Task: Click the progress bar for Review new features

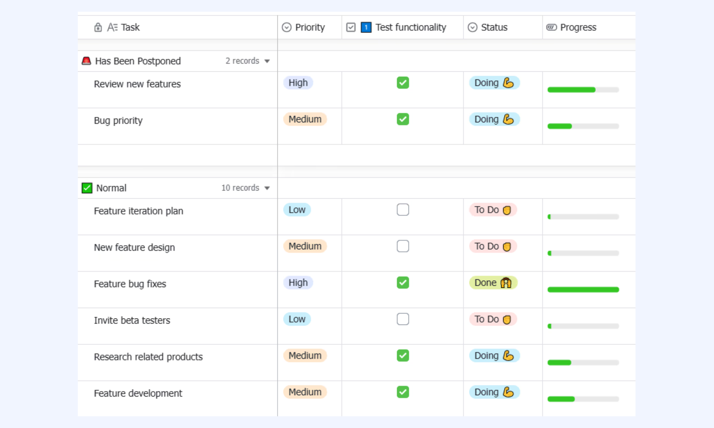Action: click(x=583, y=90)
